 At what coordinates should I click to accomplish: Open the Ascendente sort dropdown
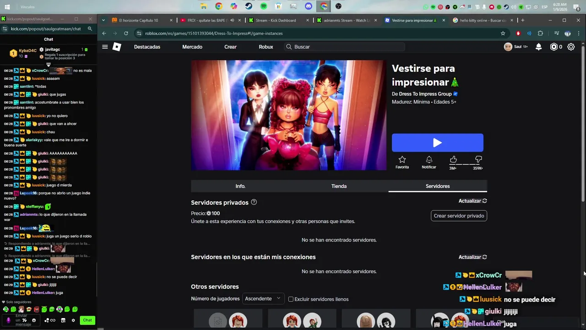click(x=263, y=298)
